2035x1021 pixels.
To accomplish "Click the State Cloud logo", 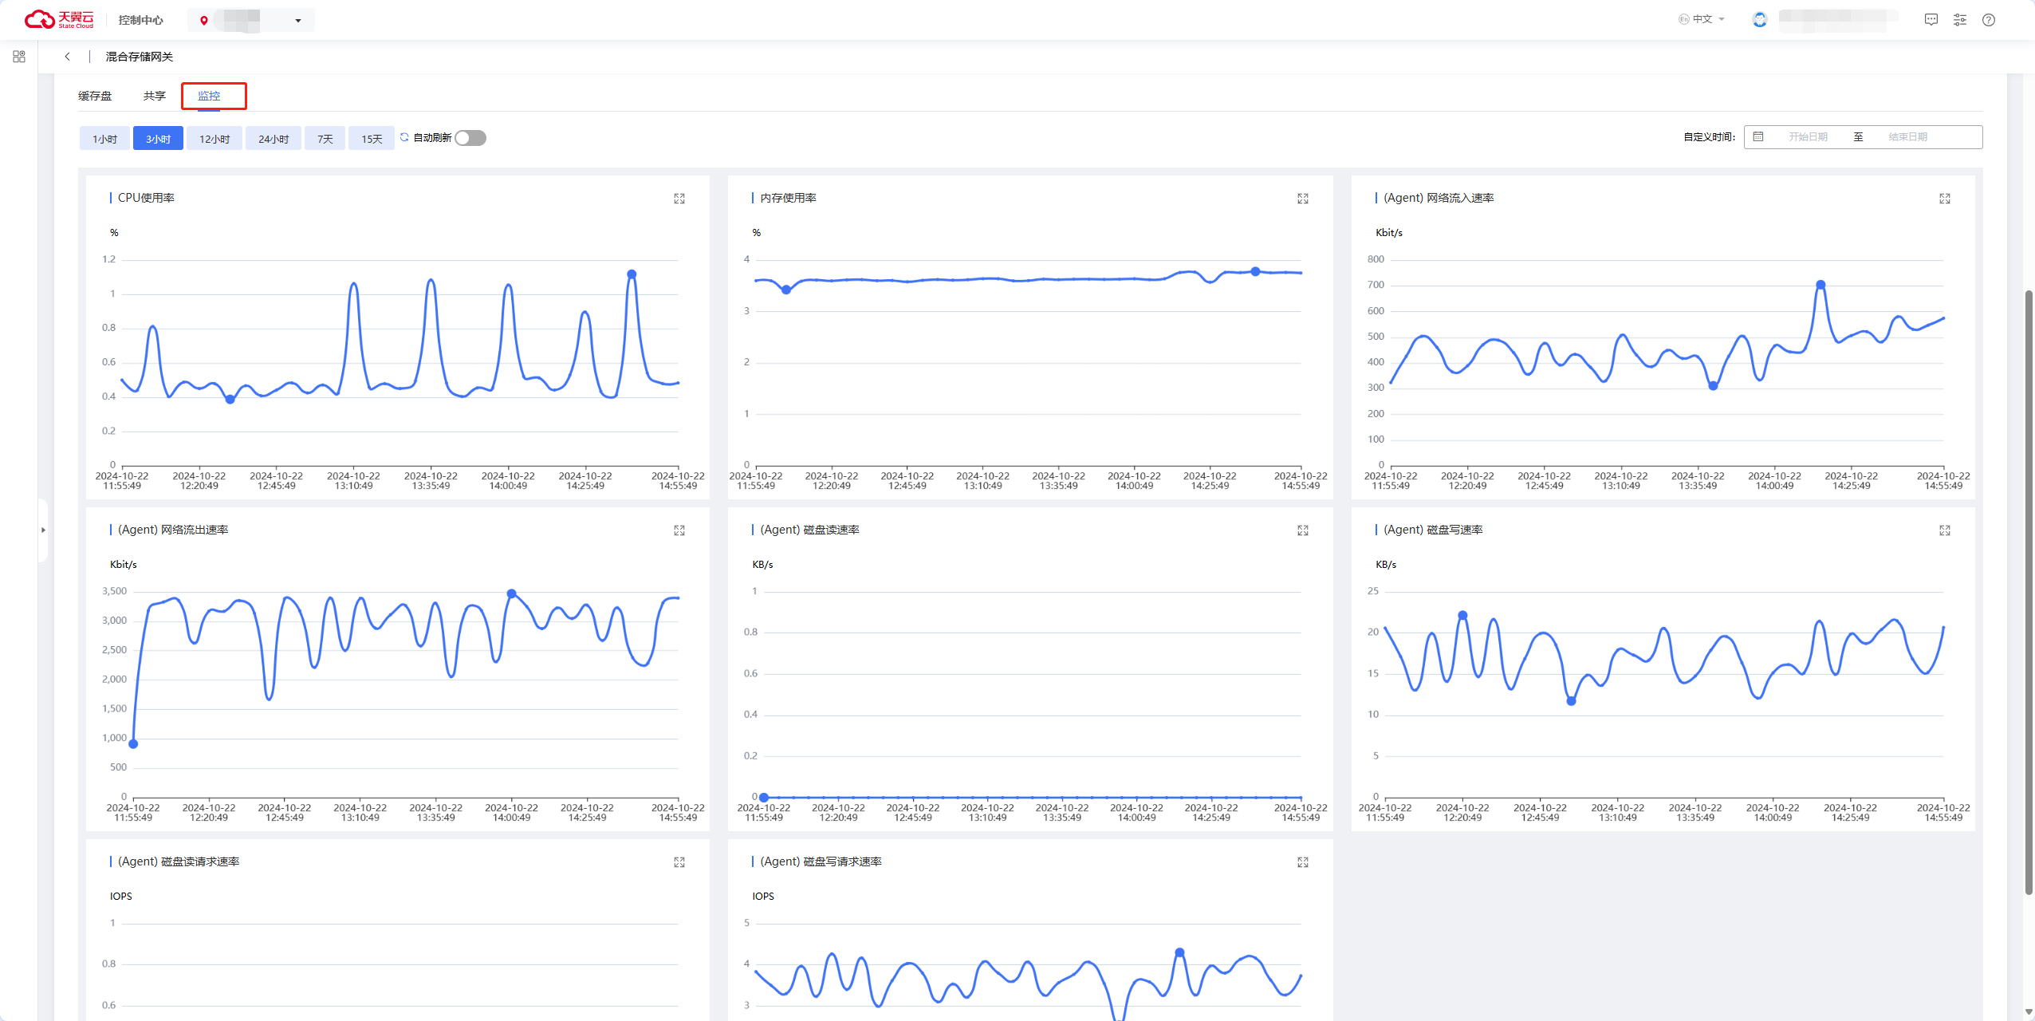I will coord(59,19).
